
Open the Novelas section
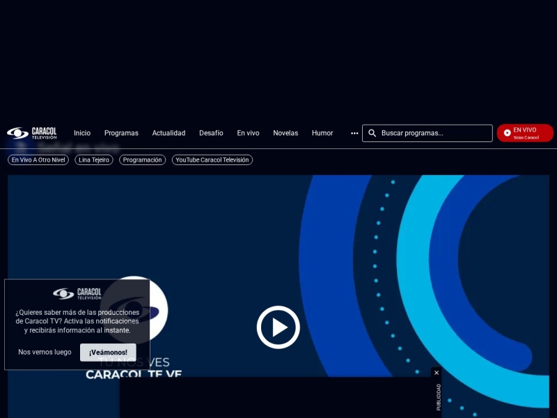285,133
